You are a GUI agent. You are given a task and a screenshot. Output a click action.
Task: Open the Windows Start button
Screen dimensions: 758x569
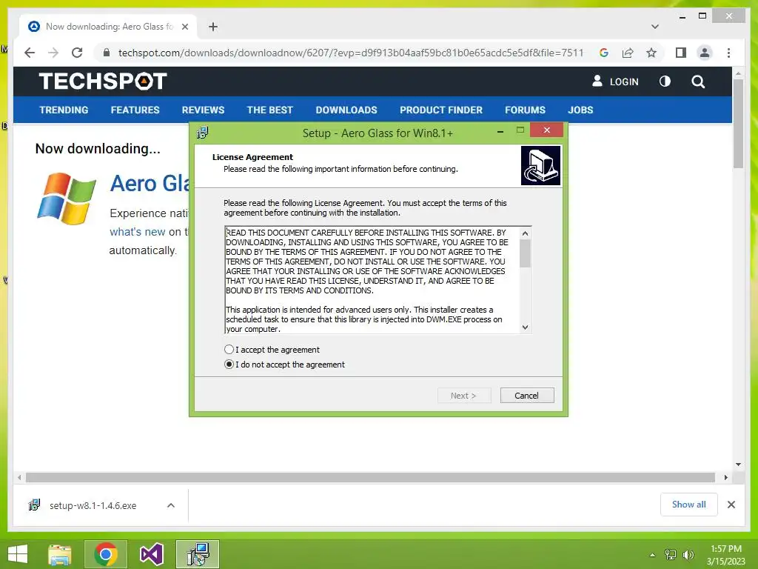(18, 554)
